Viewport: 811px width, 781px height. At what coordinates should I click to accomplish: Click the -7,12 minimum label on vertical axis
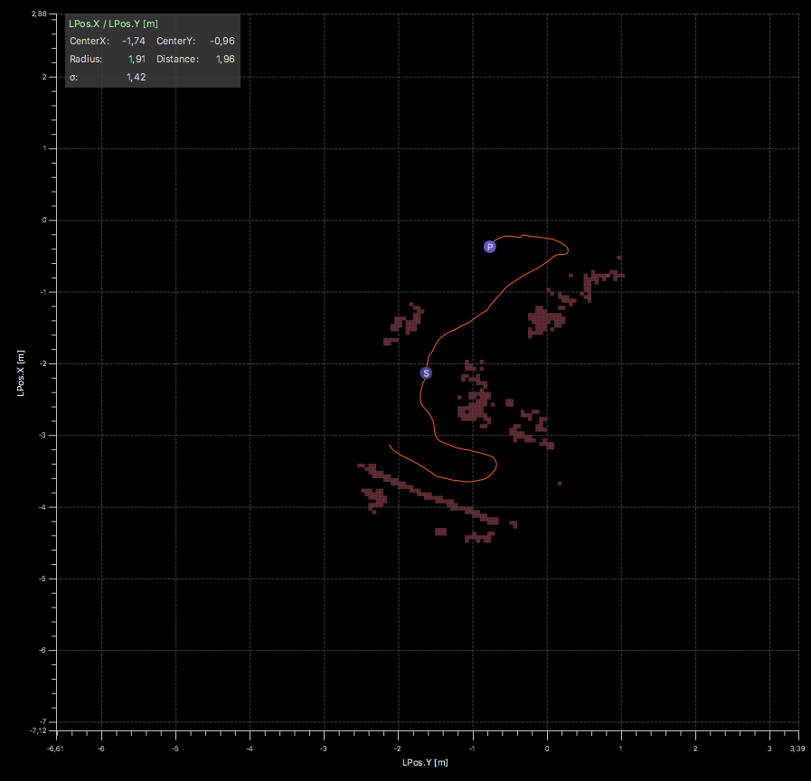coord(38,730)
